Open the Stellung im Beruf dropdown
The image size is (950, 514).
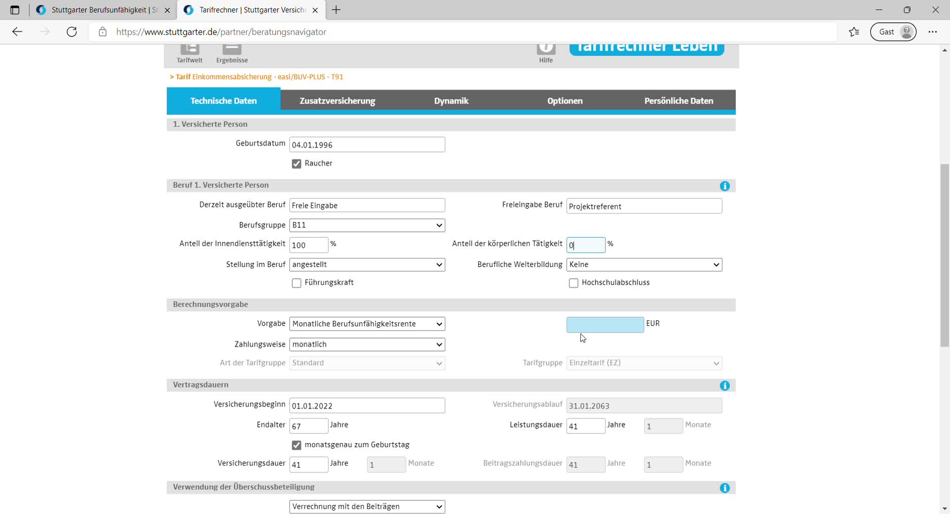pyautogui.click(x=367, y=265)
